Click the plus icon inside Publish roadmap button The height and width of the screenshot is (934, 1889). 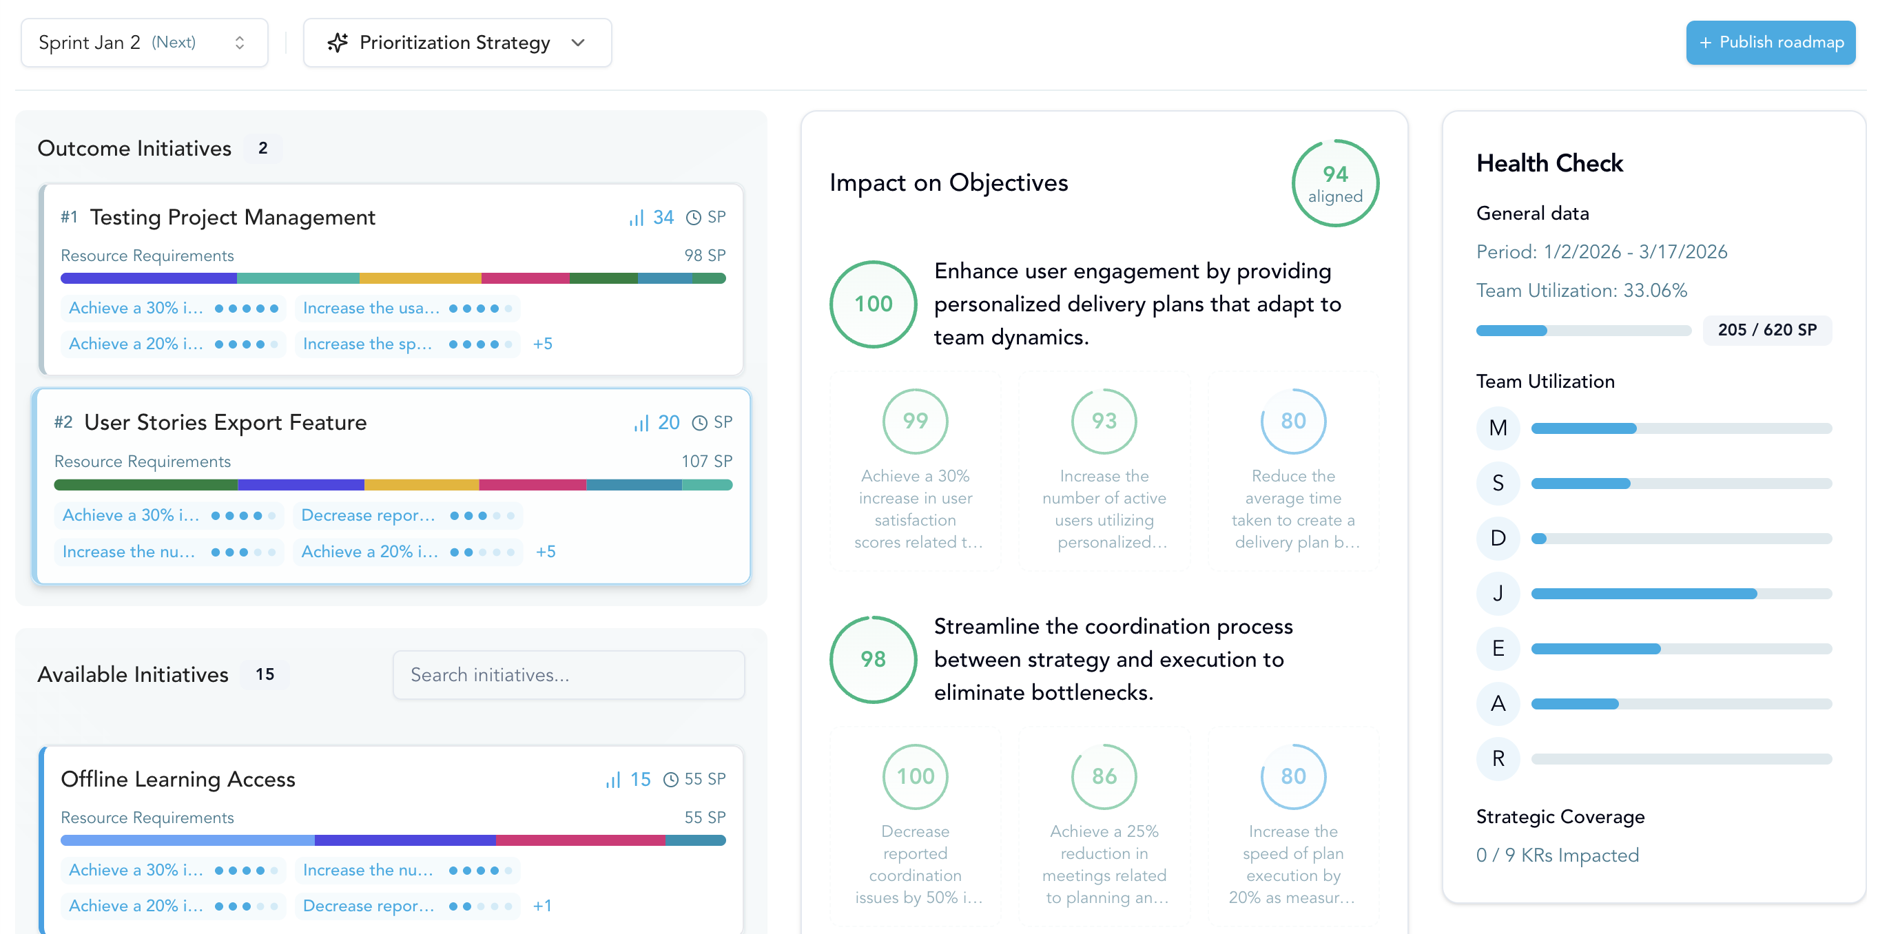pos(1706,43)
